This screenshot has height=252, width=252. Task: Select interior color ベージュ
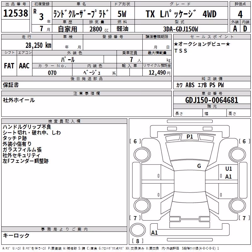[92, 73]
